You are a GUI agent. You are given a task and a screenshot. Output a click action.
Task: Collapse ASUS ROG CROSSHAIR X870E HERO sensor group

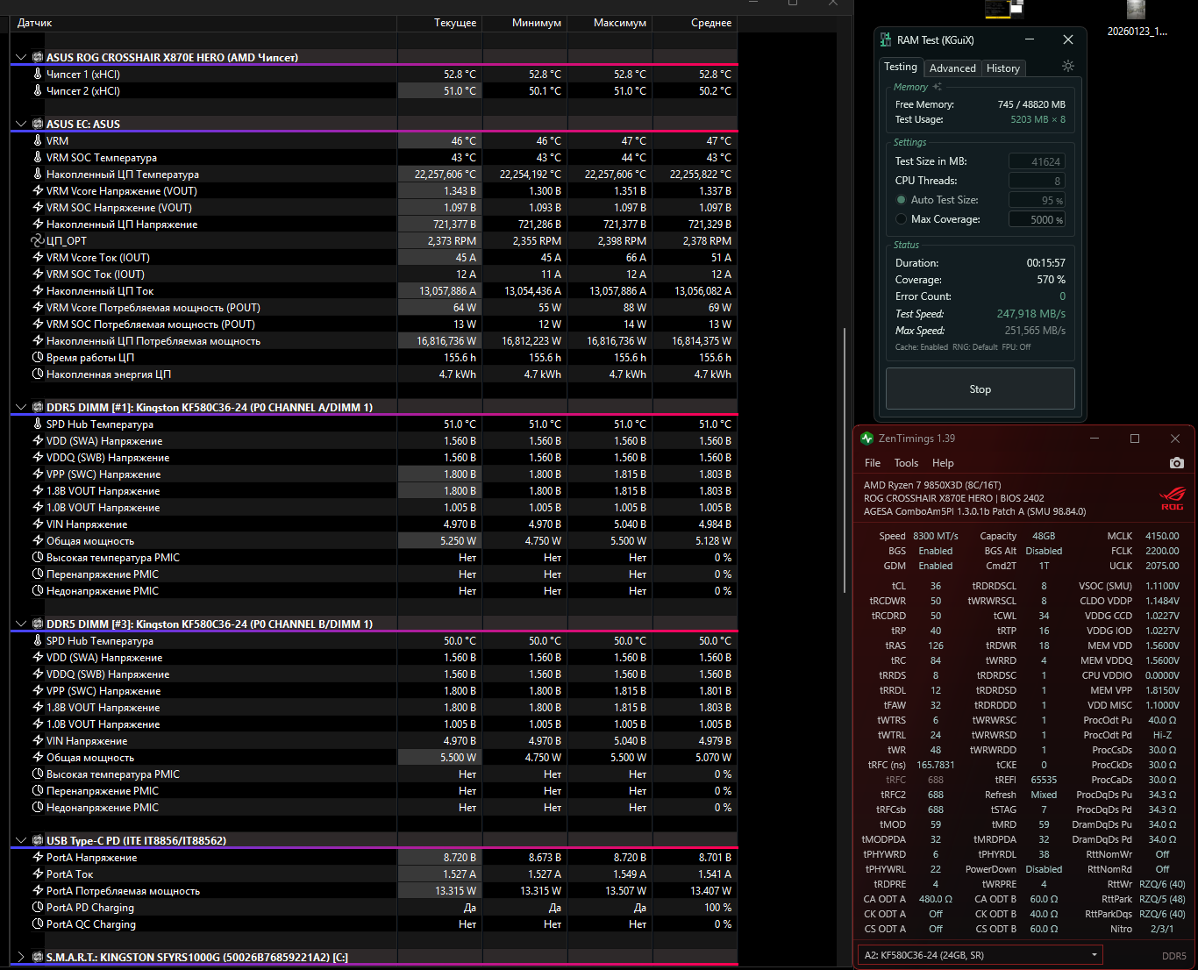(21, 58)
